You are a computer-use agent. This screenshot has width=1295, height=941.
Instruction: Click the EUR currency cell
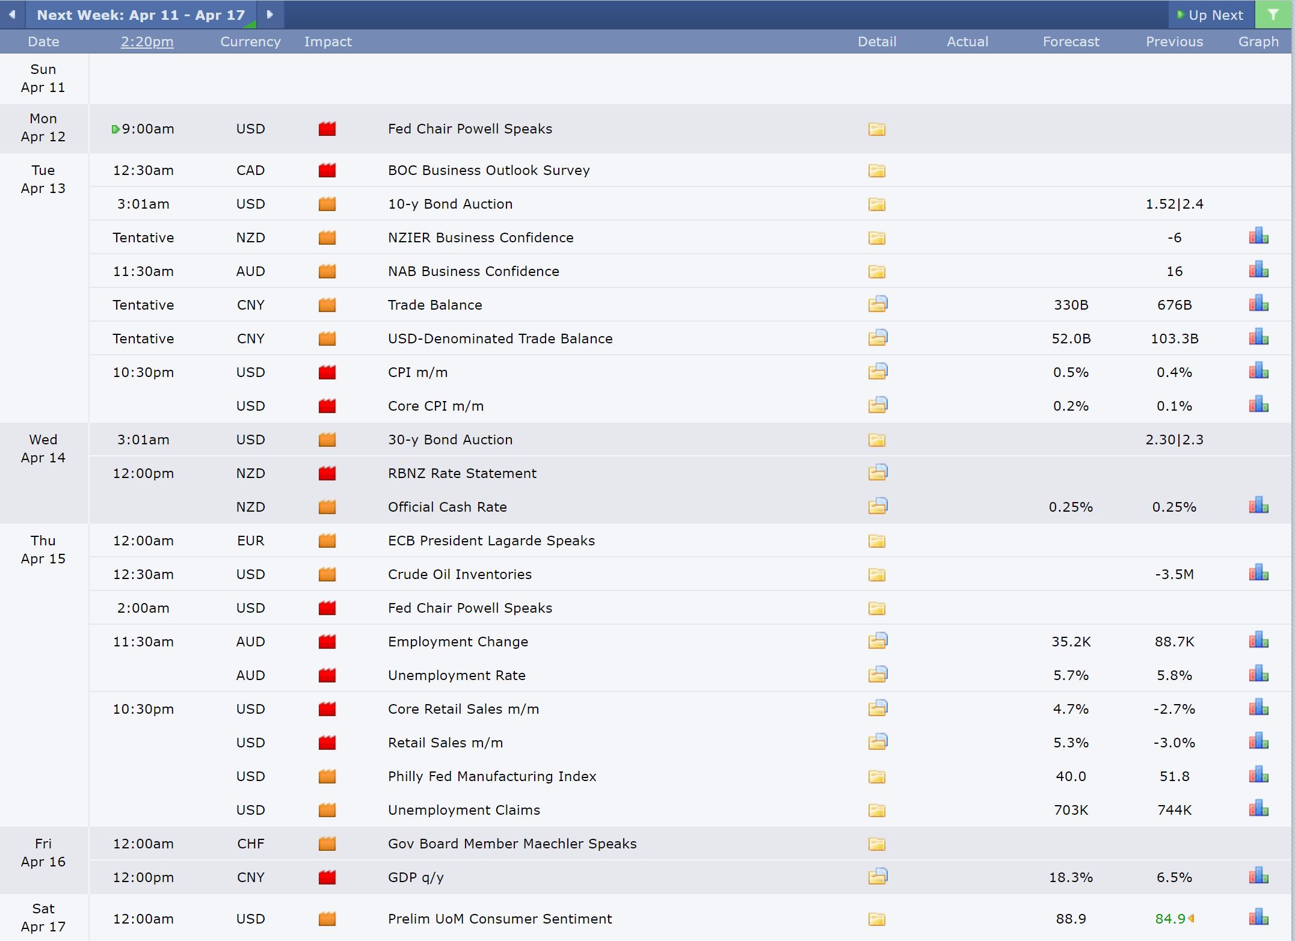tap(250, 541)
